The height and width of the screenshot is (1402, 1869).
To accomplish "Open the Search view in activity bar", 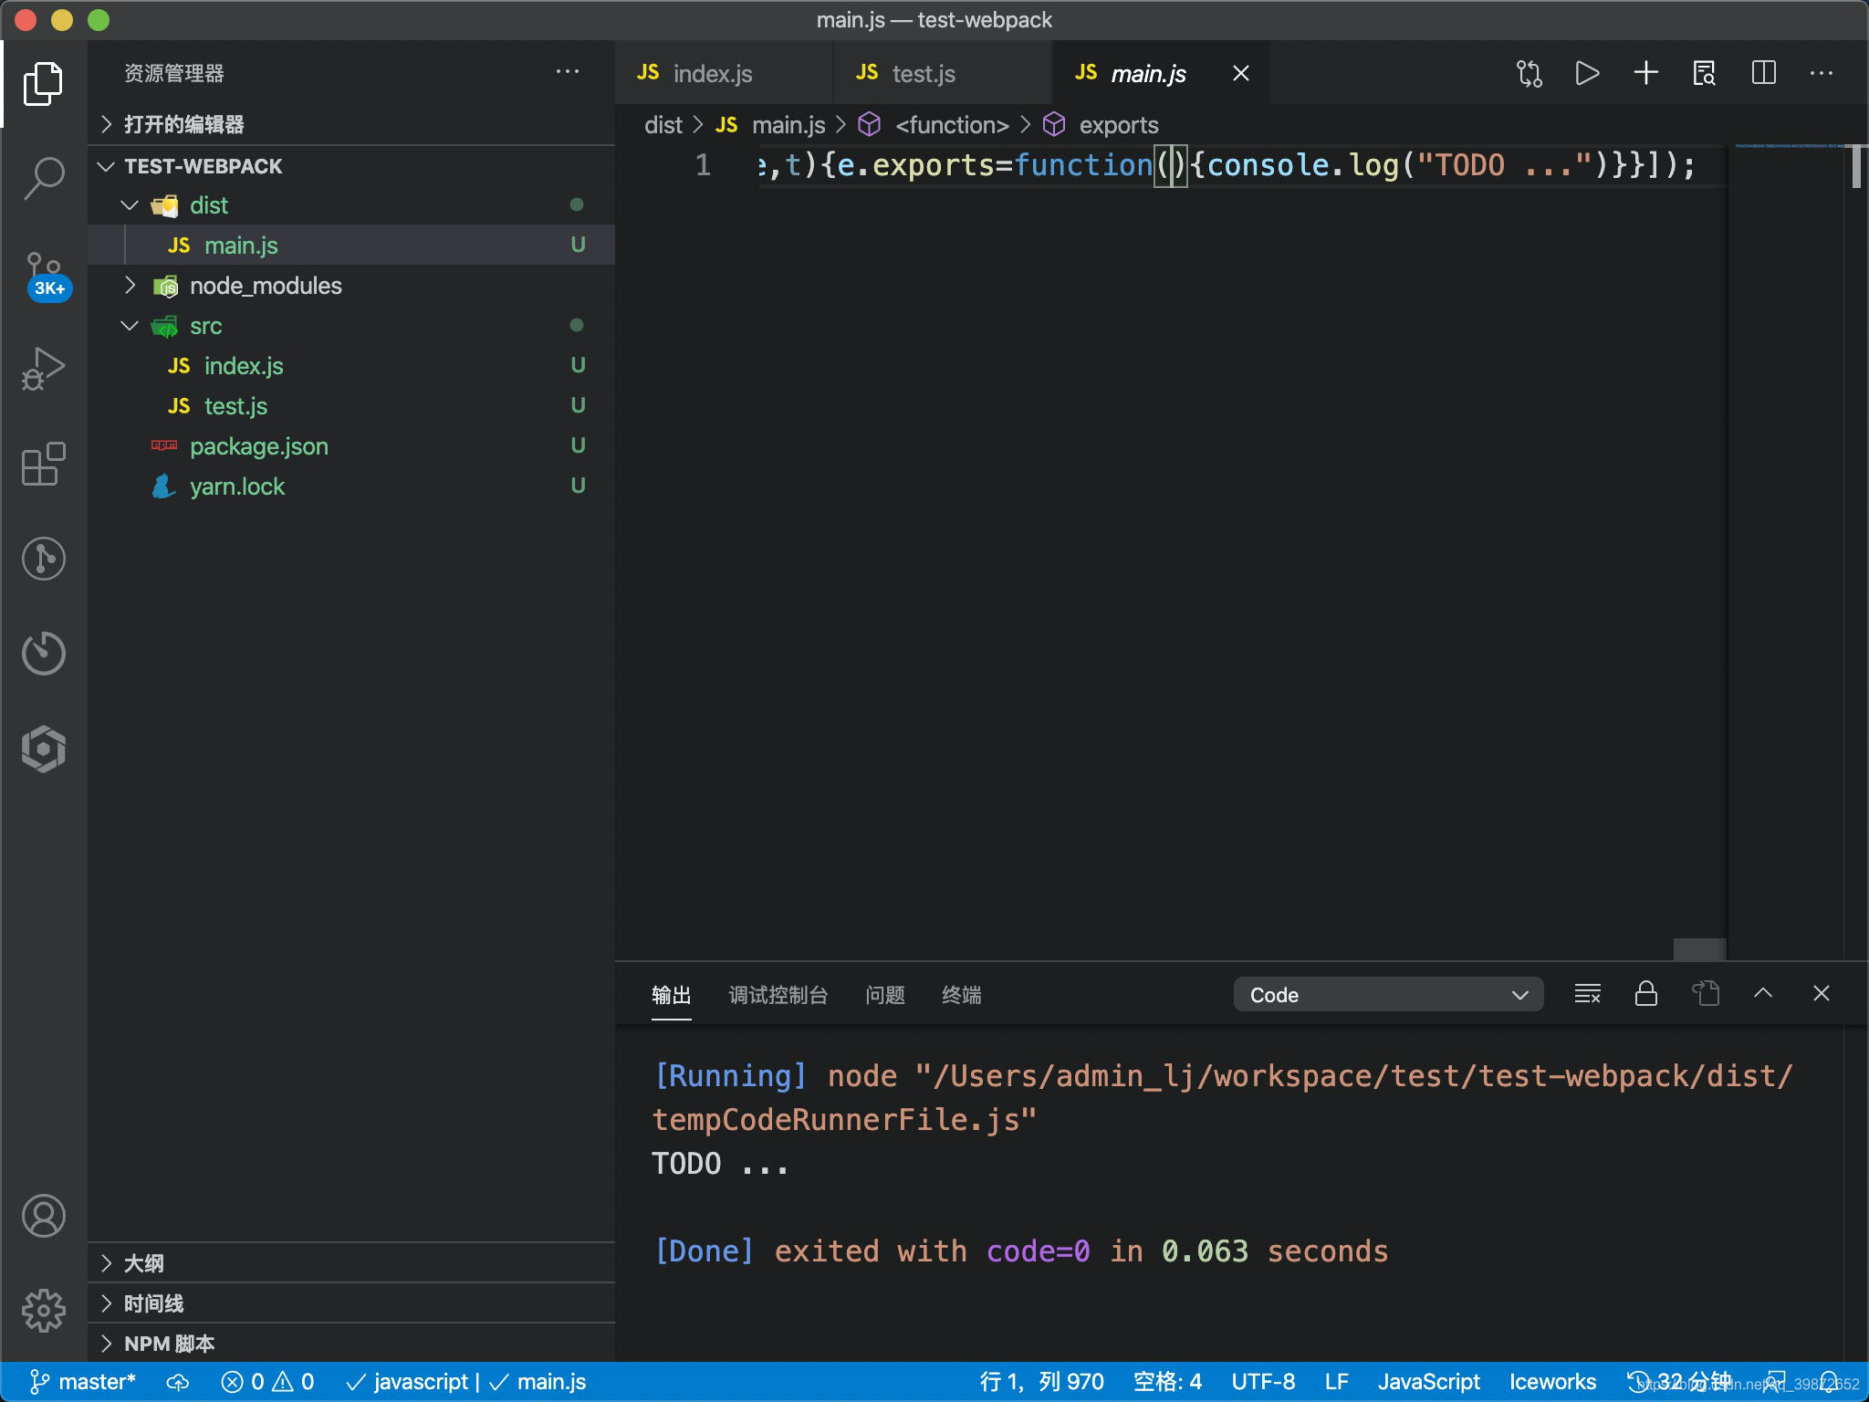I will coord(43,178).
